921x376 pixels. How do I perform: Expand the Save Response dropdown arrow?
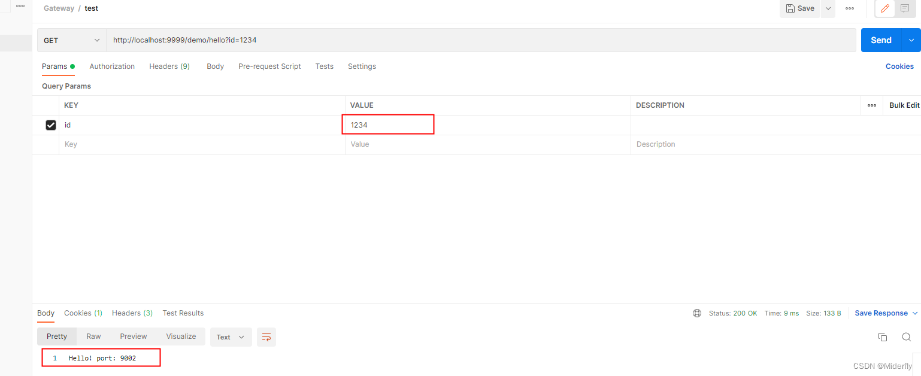point(915,313)
